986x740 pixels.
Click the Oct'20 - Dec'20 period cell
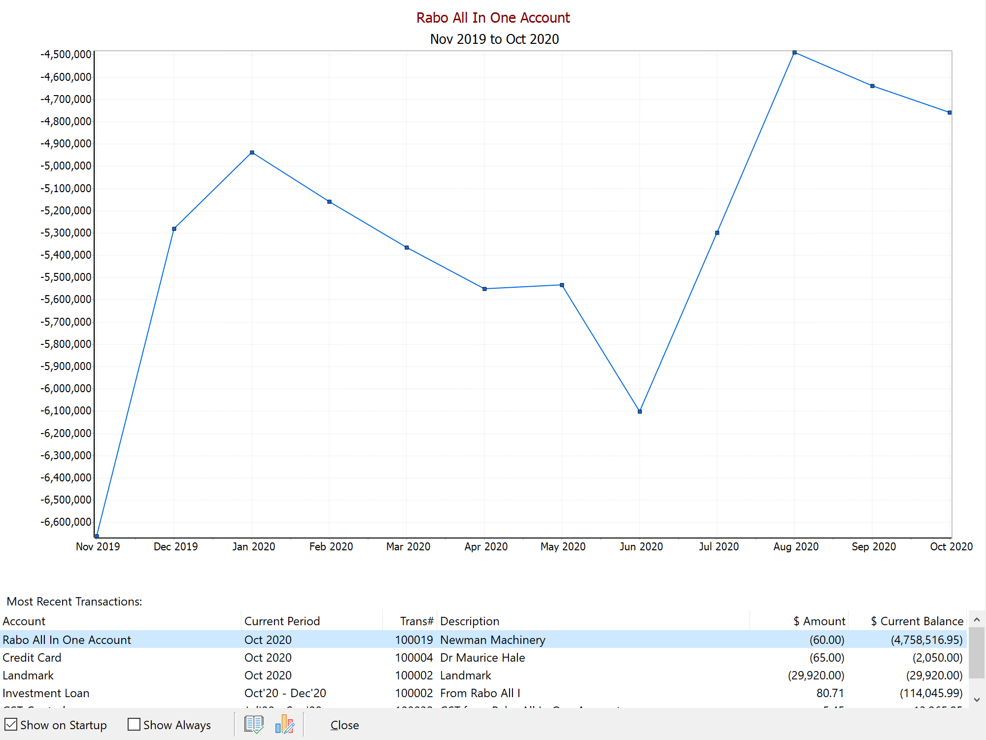click(x=285, y=693)
